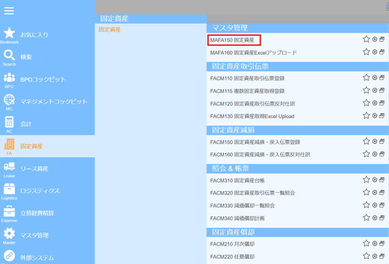Star FACM330 減価償却一覧照会 as favorite
Viewport: 389px width, 264px height.
point(366,205)
